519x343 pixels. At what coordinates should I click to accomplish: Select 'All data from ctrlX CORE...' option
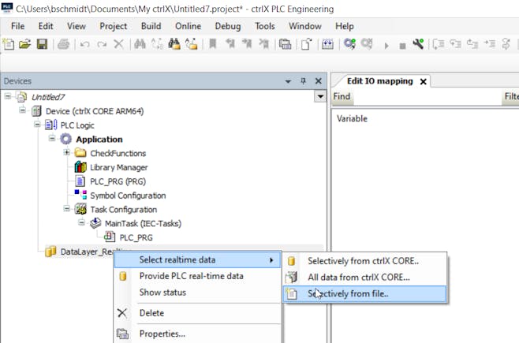358,277
